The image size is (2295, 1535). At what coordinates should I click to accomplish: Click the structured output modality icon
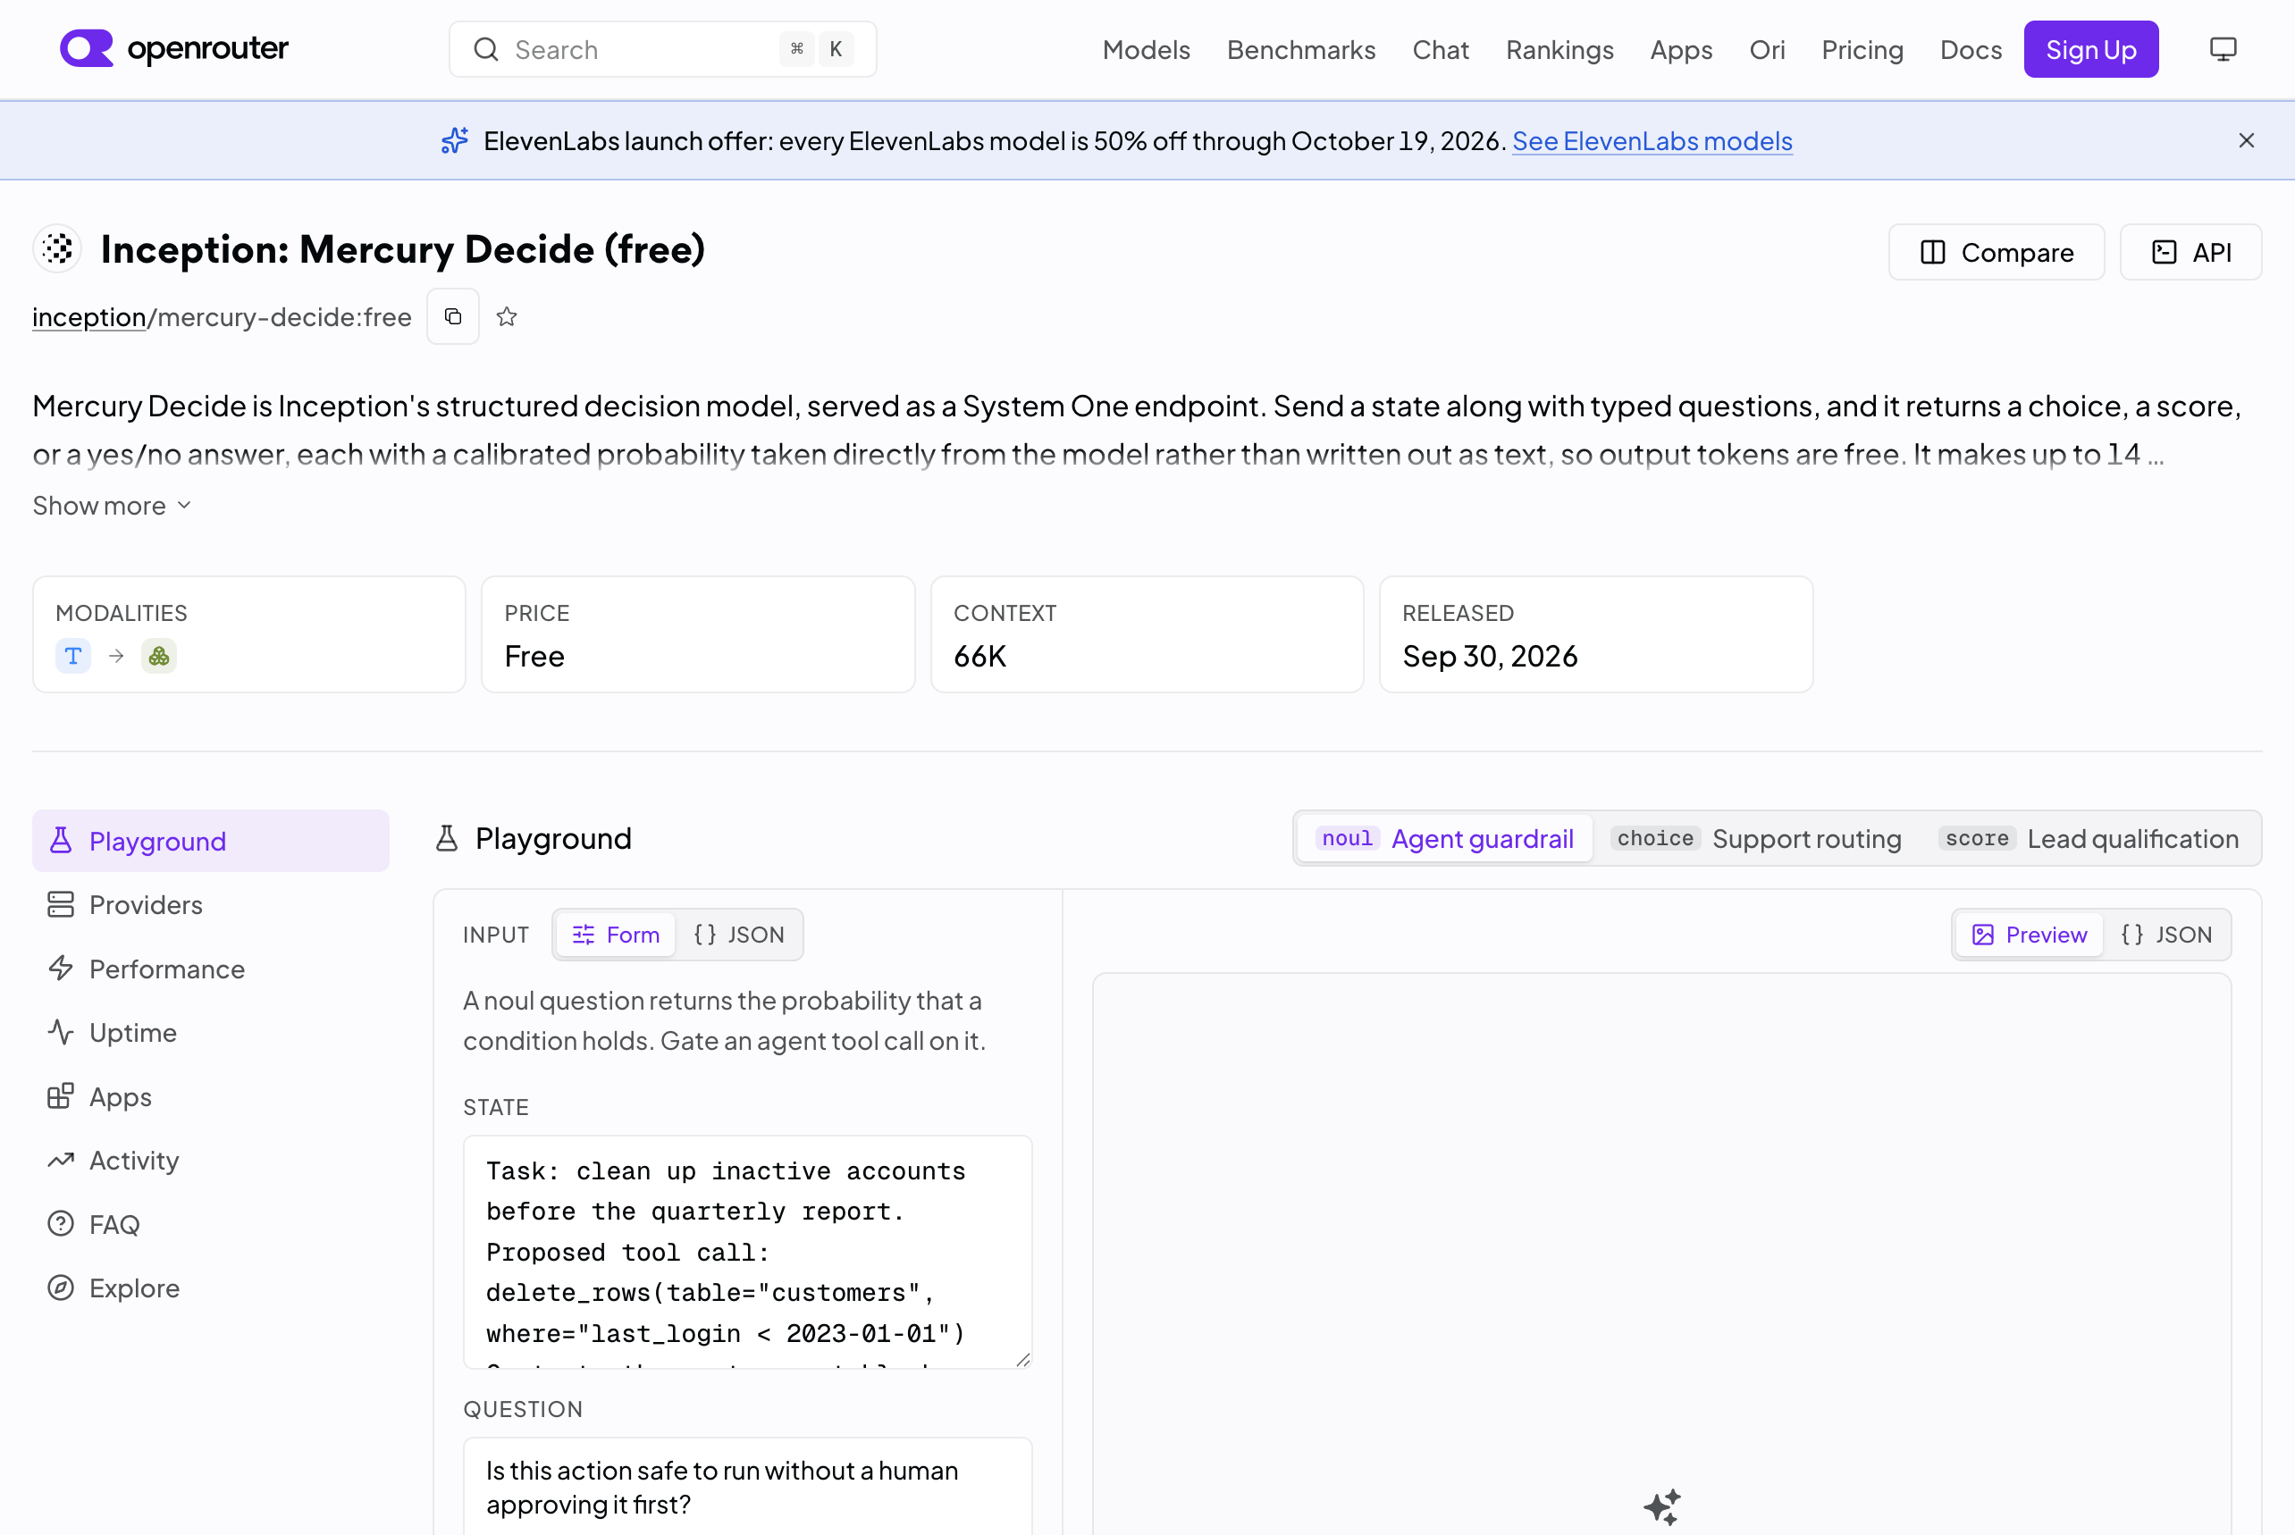(x=158, y=656)
